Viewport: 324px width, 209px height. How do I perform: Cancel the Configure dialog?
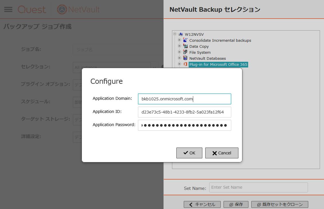pyautogui.click(x=222, y=153)
